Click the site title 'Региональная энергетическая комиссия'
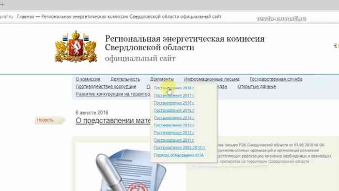The width and height of the screenshot is (339, 191). pyautogui.click(x=185, y=39)
